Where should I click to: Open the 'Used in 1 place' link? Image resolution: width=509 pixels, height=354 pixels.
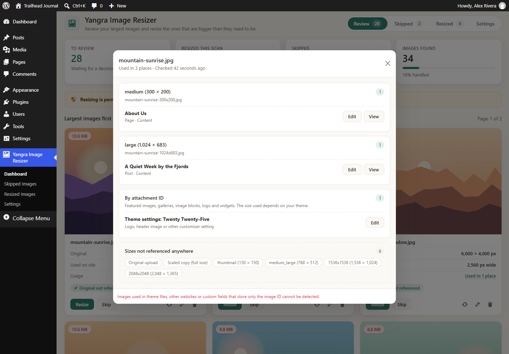480,276
